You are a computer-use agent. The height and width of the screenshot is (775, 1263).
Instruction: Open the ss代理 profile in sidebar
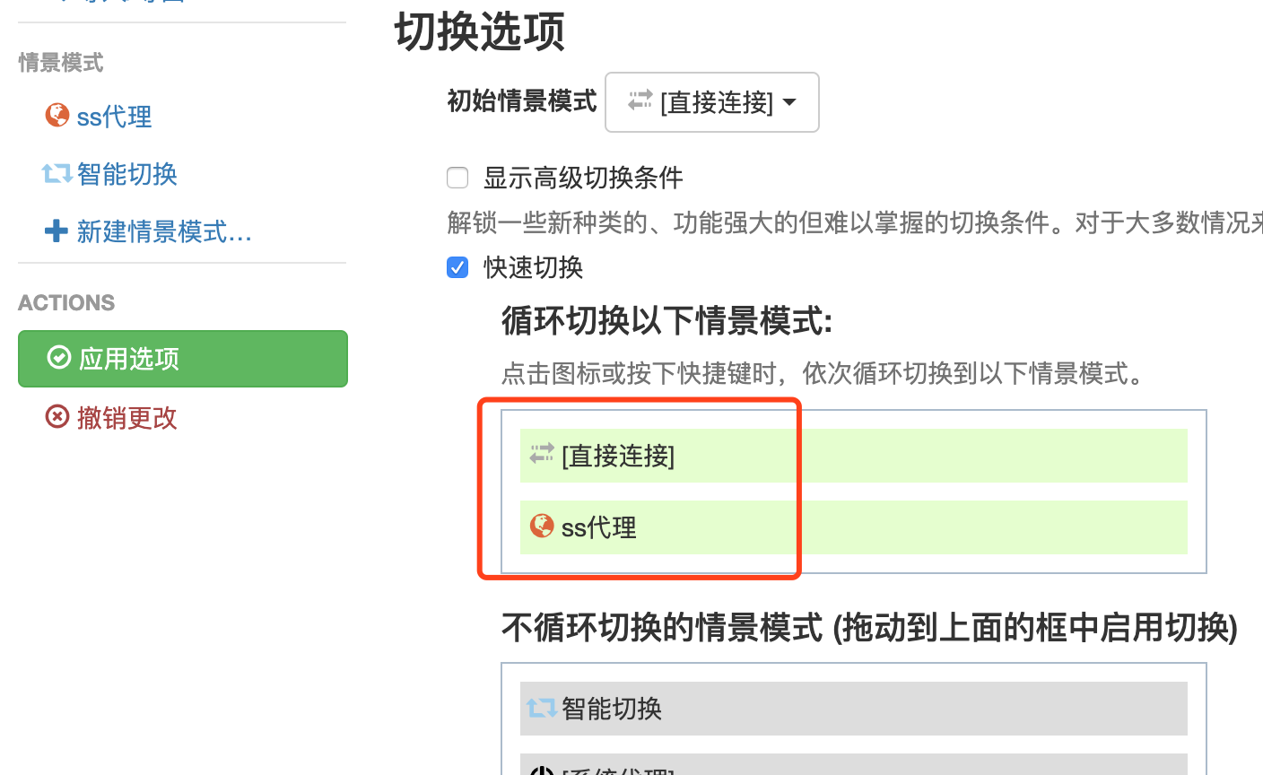114,117
